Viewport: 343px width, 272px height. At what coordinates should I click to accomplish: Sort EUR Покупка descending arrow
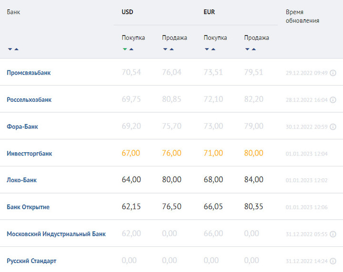point(207,49)
